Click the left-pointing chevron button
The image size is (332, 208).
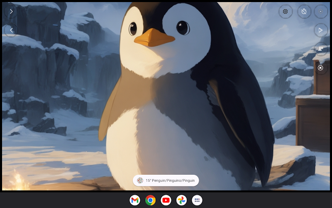11,30
